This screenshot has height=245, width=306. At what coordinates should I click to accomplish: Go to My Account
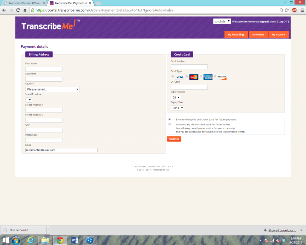click(279, 35)
